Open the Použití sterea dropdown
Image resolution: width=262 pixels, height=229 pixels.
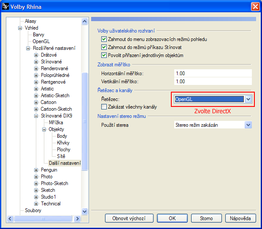tap(248, 125)
